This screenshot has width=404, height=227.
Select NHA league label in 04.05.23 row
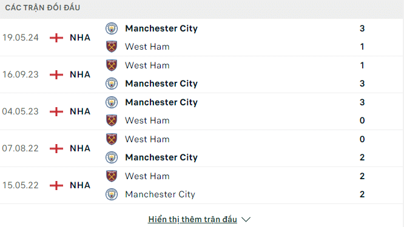click(80, 111)
